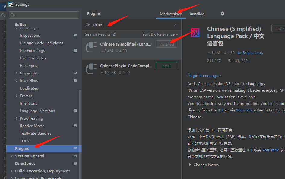Viewport: 285px width, 179px height.
Task: Click the plug icon beside Chinese (Simplified) plugin
Action: tap(91, 46)
